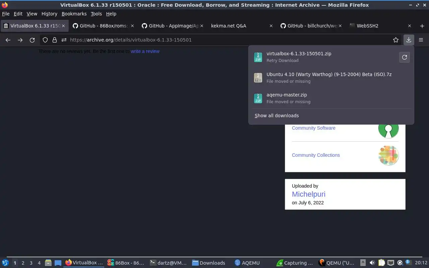
Task: Open the network tray icon
Action: 390,263
